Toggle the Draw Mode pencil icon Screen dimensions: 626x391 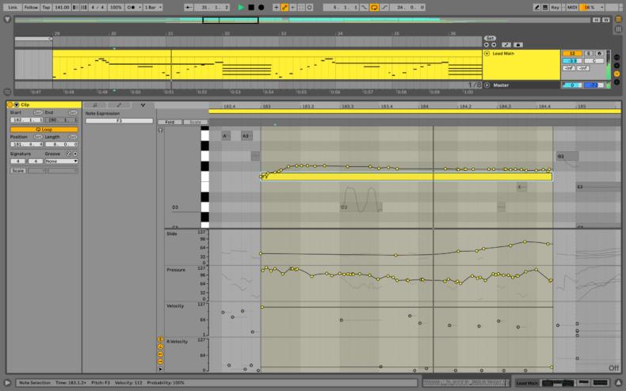click(537, 7)
